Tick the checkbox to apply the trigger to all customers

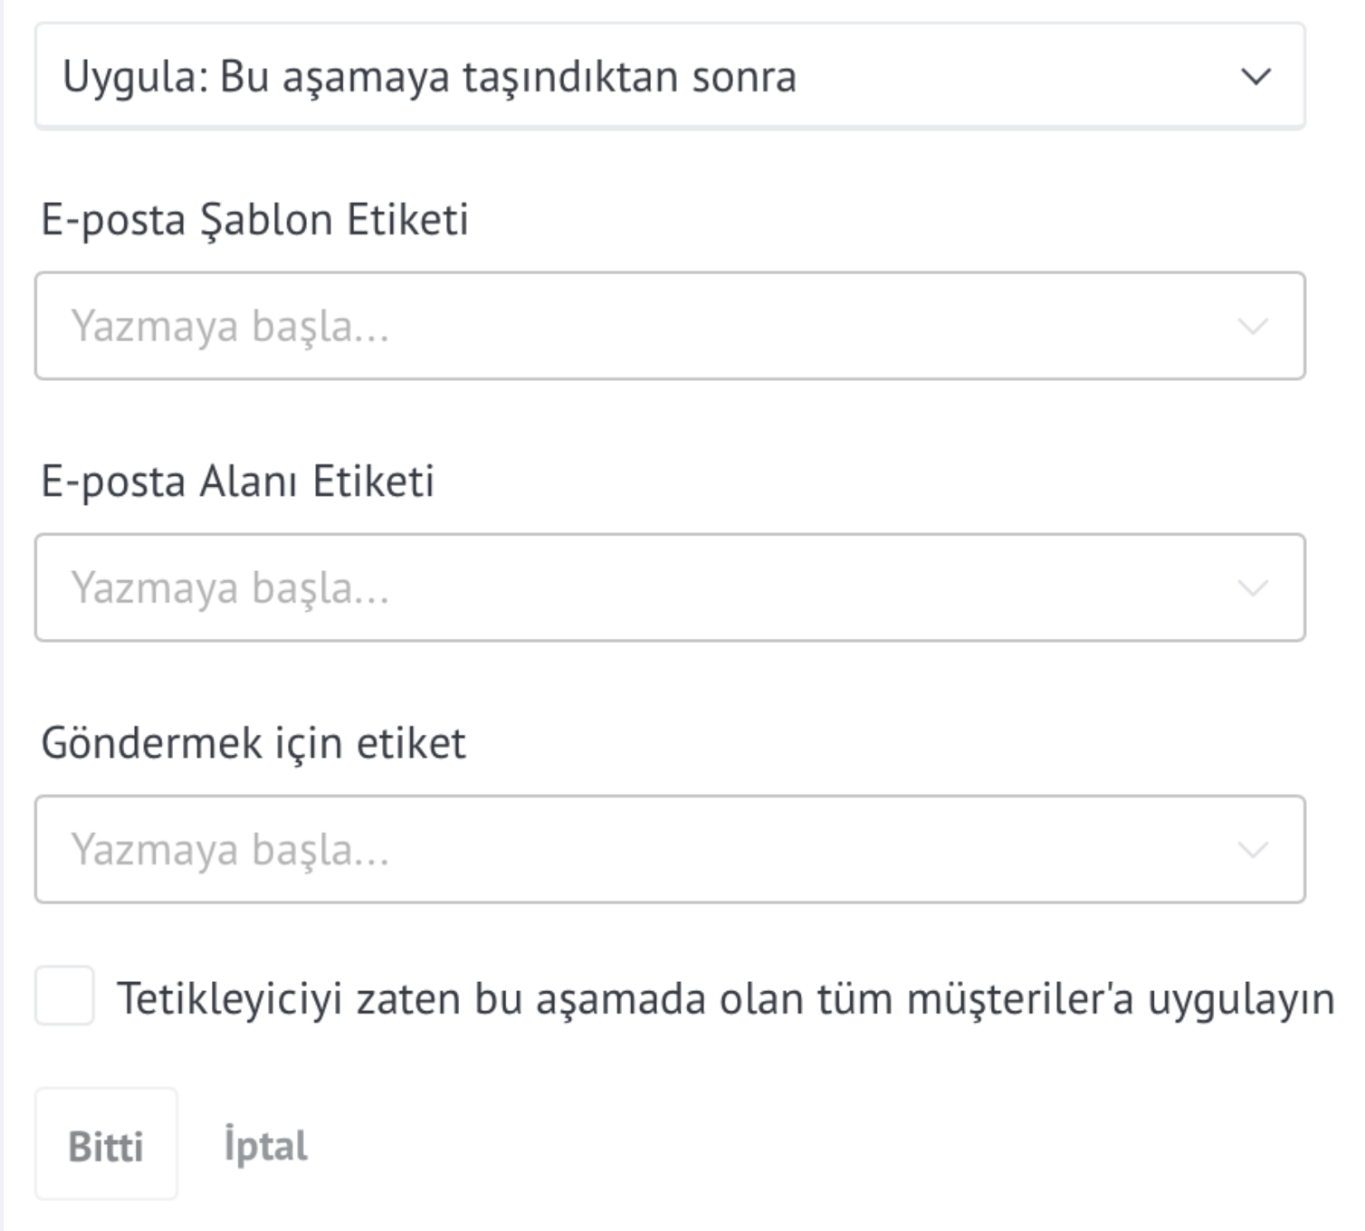64,996
